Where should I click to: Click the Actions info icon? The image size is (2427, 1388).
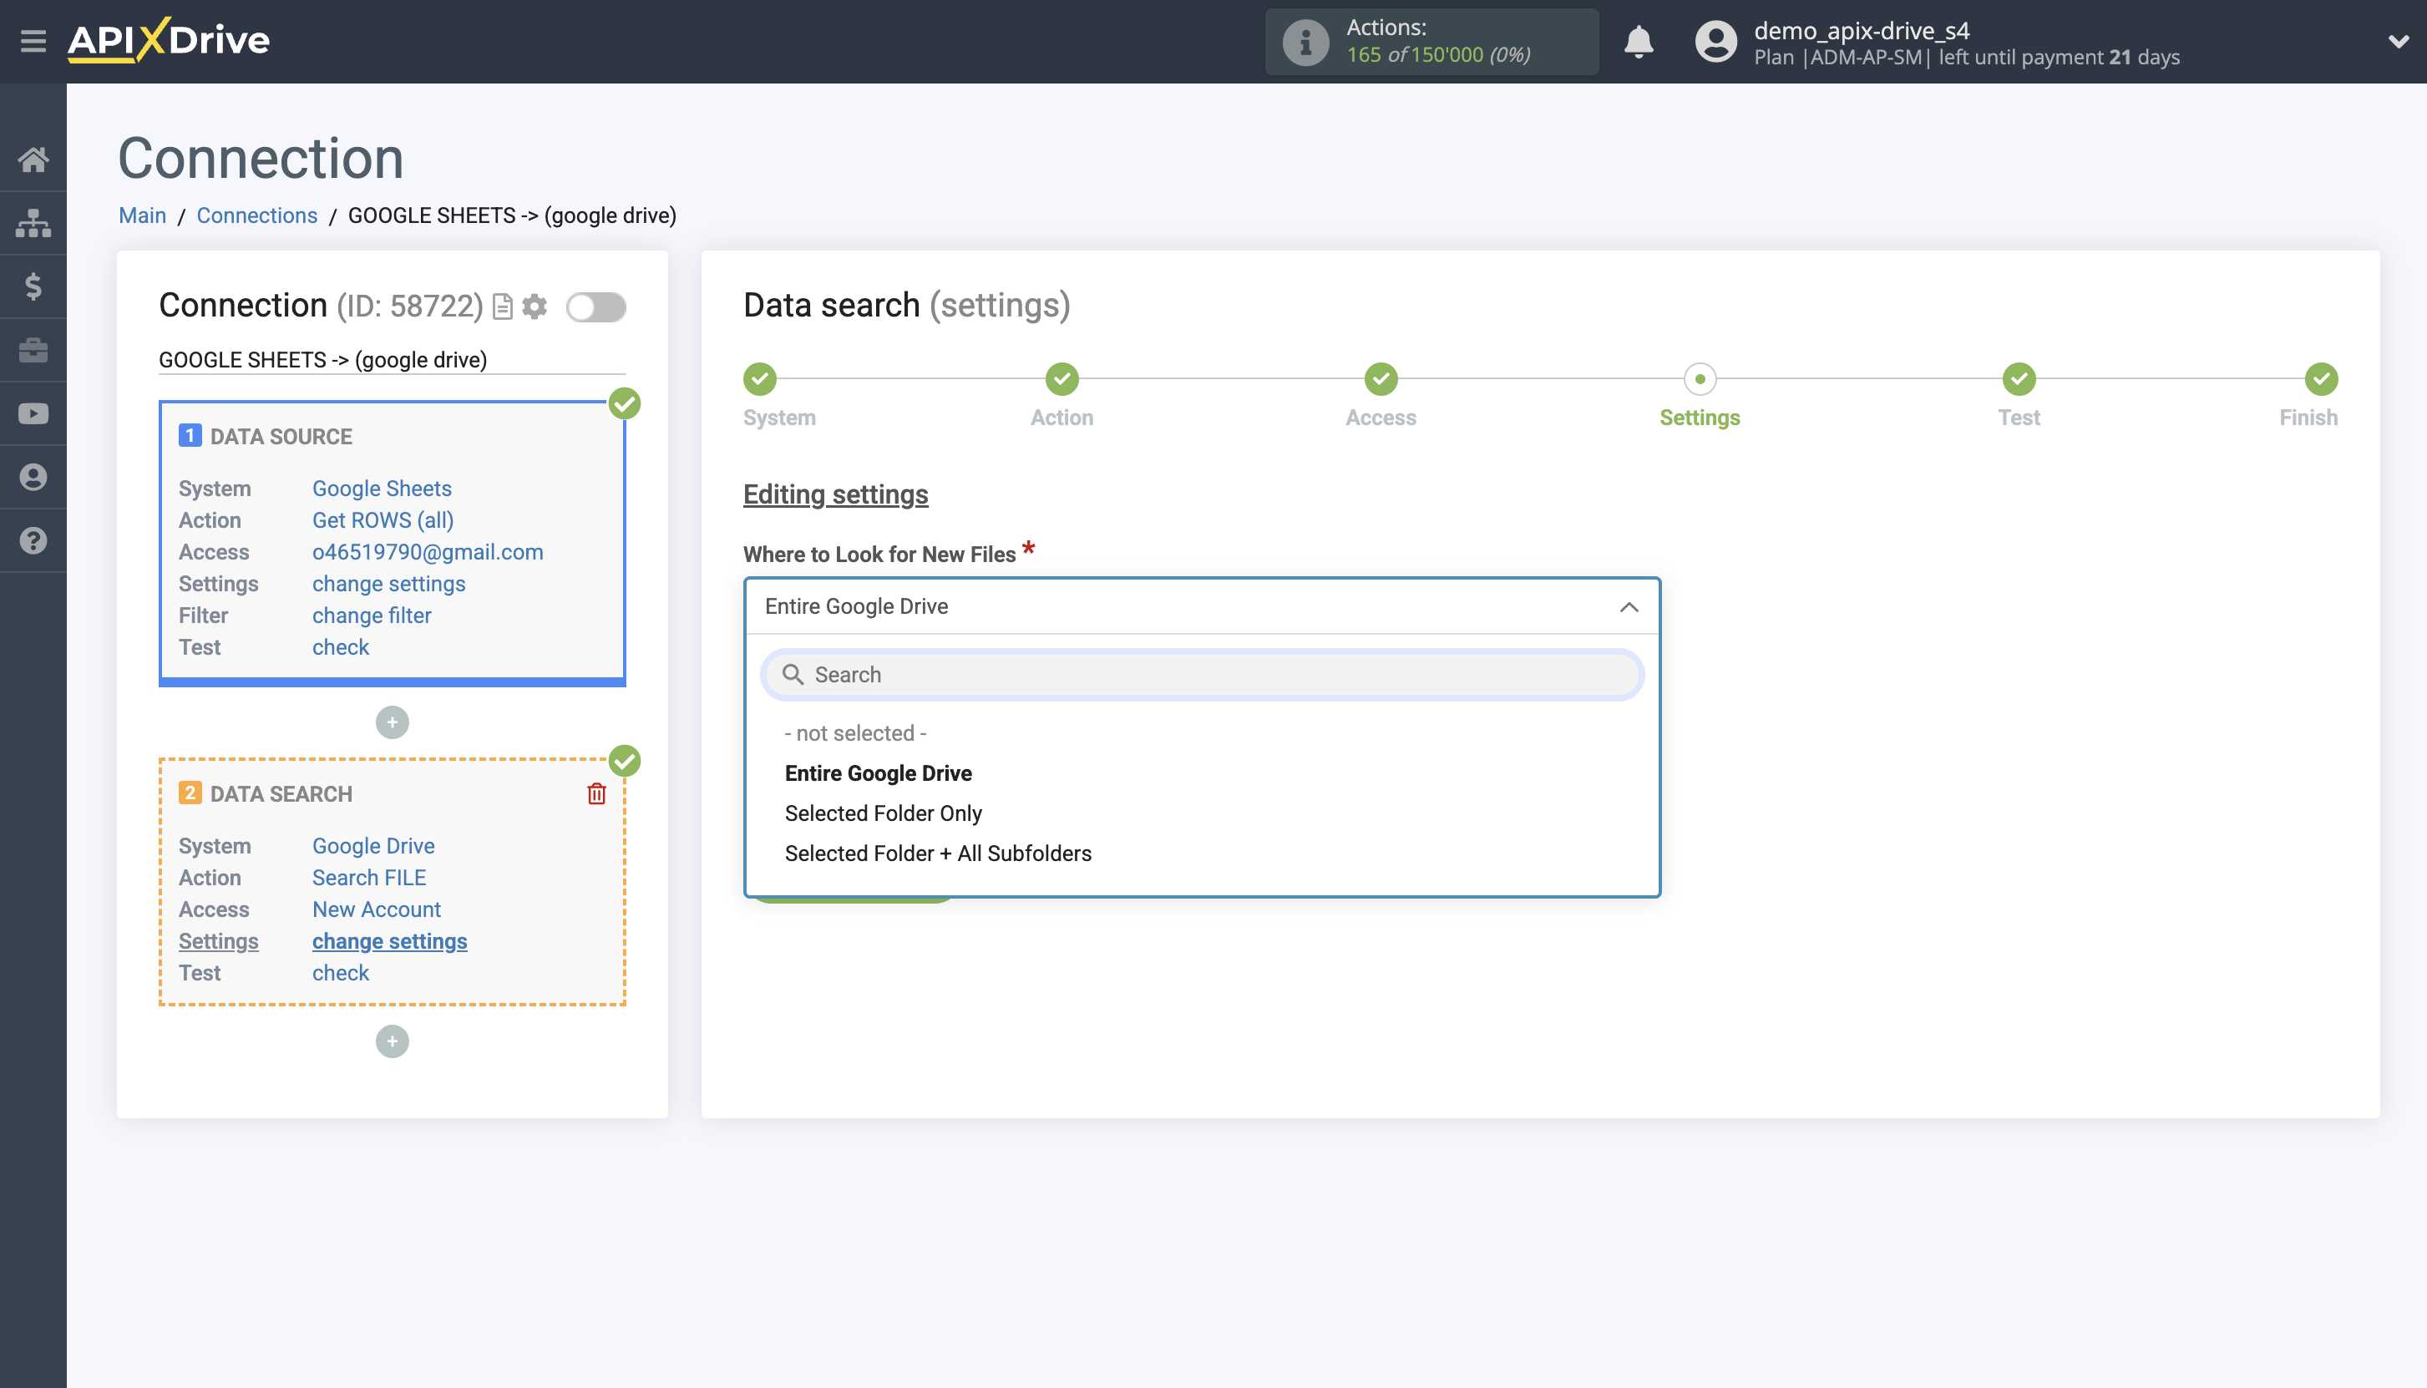tap(1305, 42)
